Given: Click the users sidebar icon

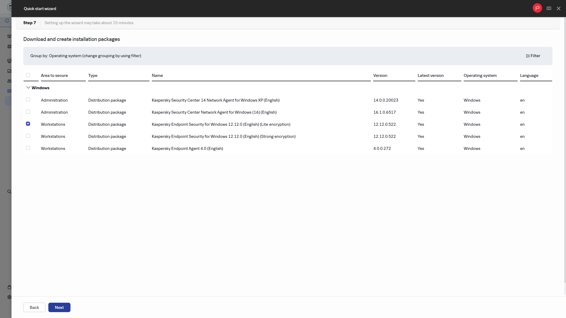Looking at the screenshot, I should 9,81.
